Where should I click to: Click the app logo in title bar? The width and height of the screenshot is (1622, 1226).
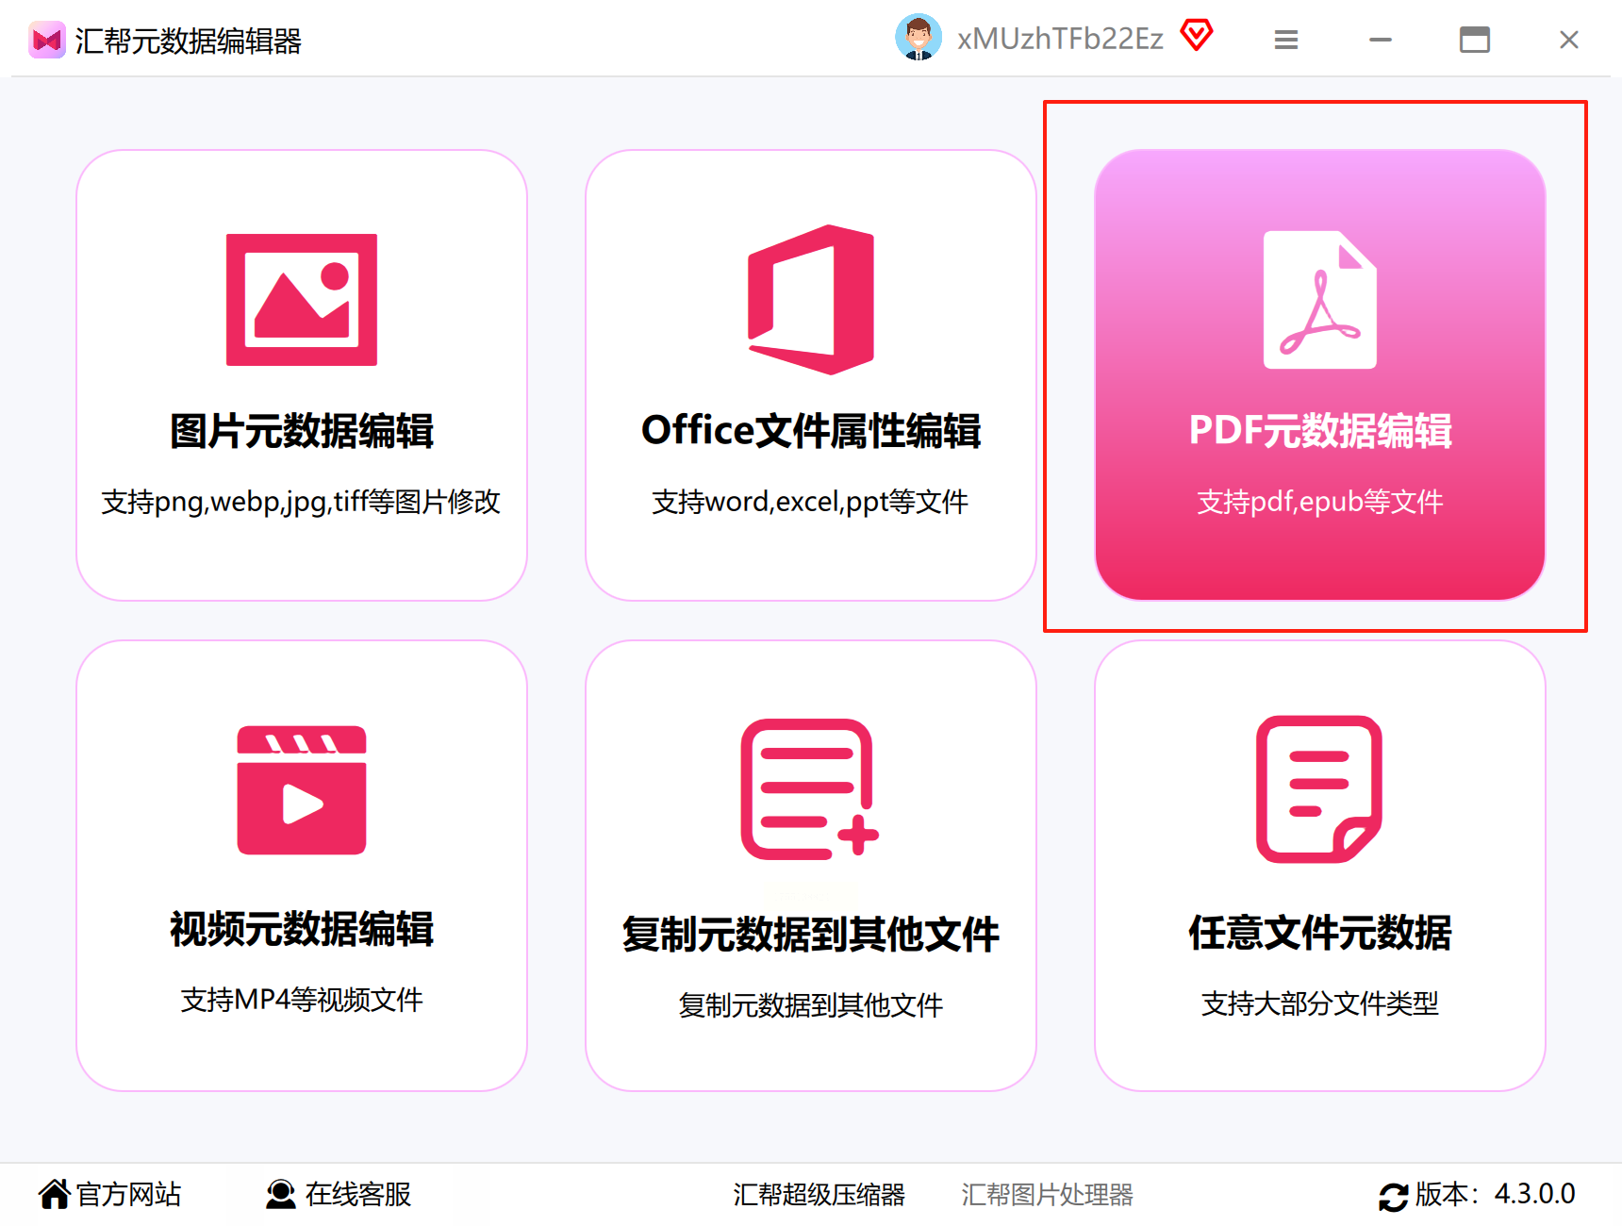(47, 40)
